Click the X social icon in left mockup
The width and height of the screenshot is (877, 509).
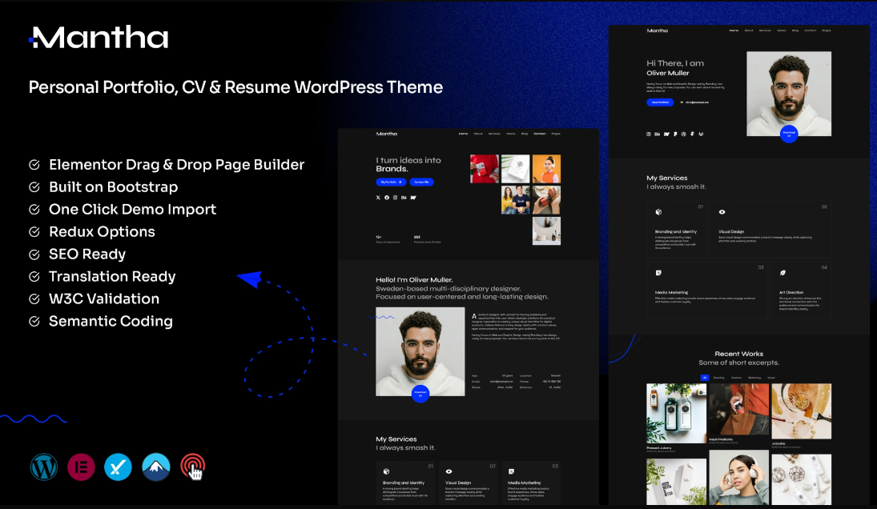coord(378,197)
